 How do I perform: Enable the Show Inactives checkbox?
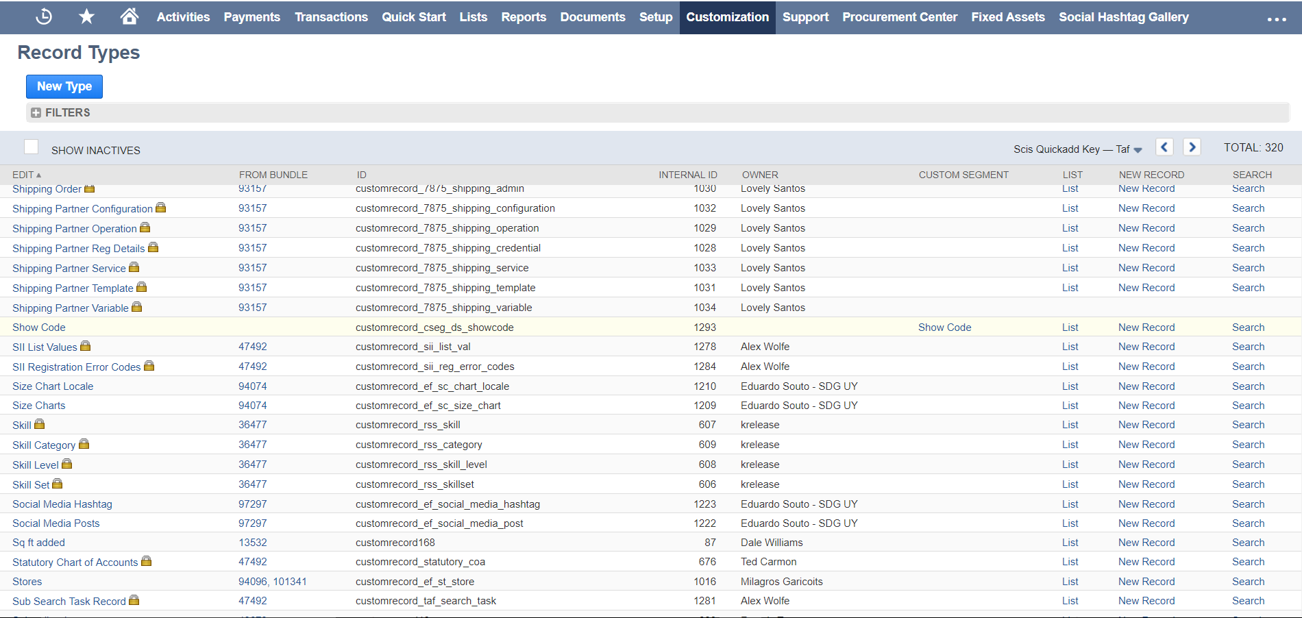[32, 147]
